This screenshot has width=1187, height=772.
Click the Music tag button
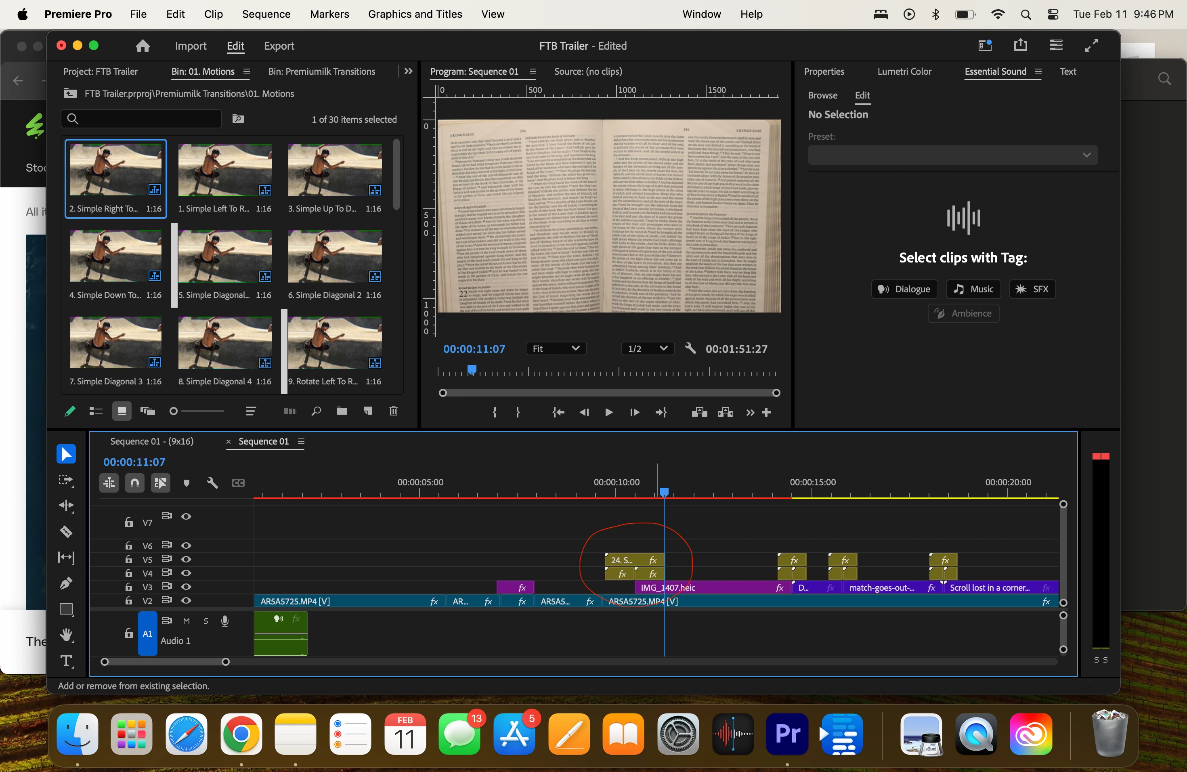[x=973, y=289]
